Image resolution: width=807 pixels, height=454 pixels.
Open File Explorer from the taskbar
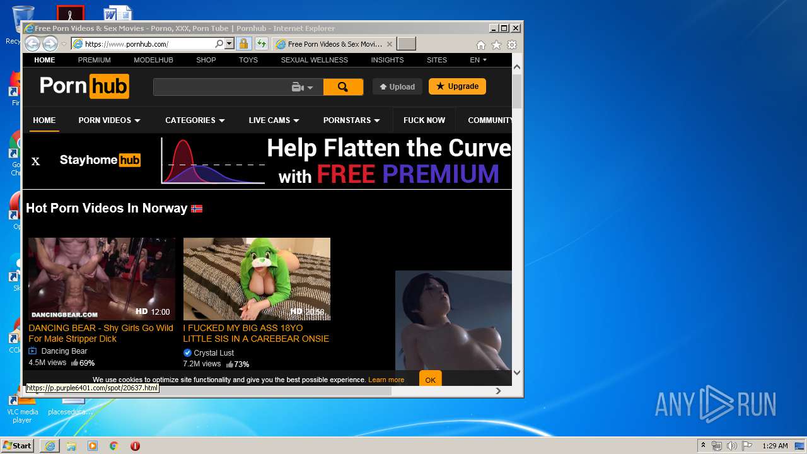71,446
